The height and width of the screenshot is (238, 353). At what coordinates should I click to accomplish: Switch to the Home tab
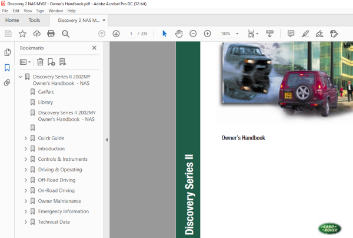pos(12,20)
